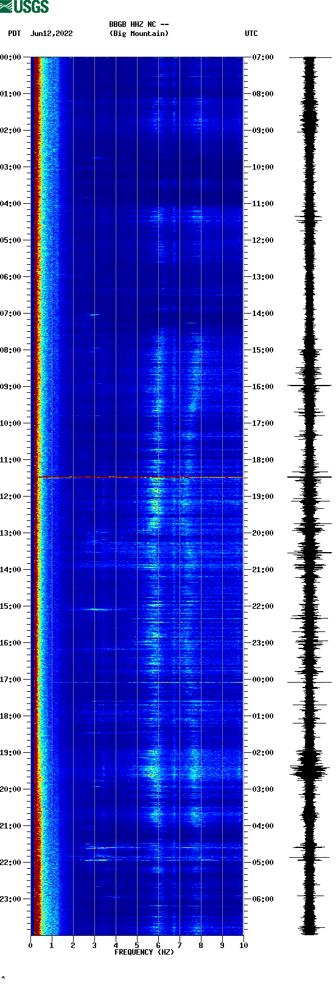The height and width of the screenshot is (984, 336).
Task: Click the 05:00 UTC time label
Action: pyautogui.click(x=263, y=863)
